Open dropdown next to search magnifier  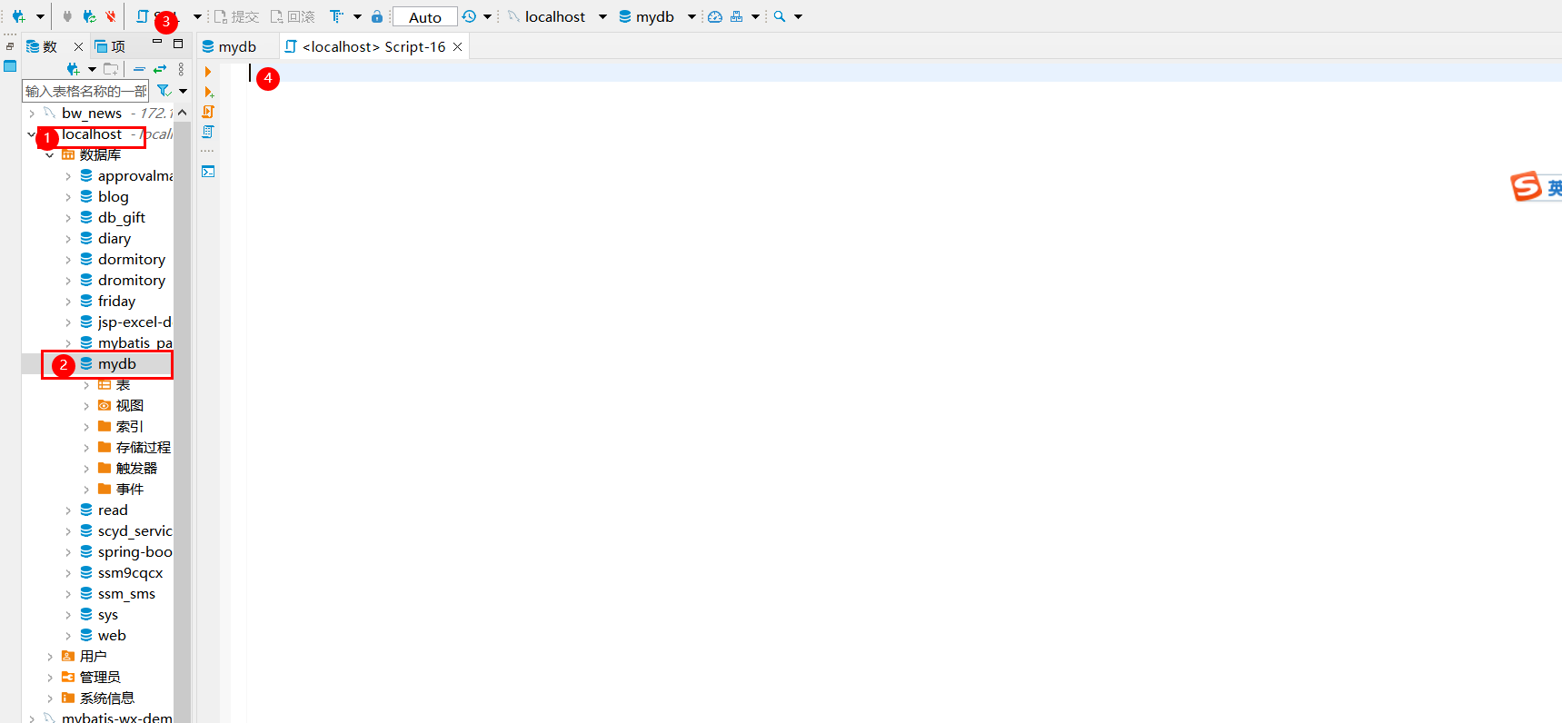tap(799, 16)
